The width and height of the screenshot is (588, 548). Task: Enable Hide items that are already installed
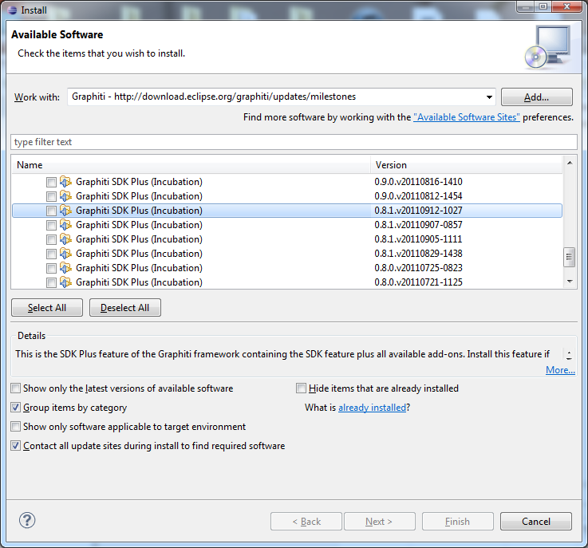[x=301, y=388]
